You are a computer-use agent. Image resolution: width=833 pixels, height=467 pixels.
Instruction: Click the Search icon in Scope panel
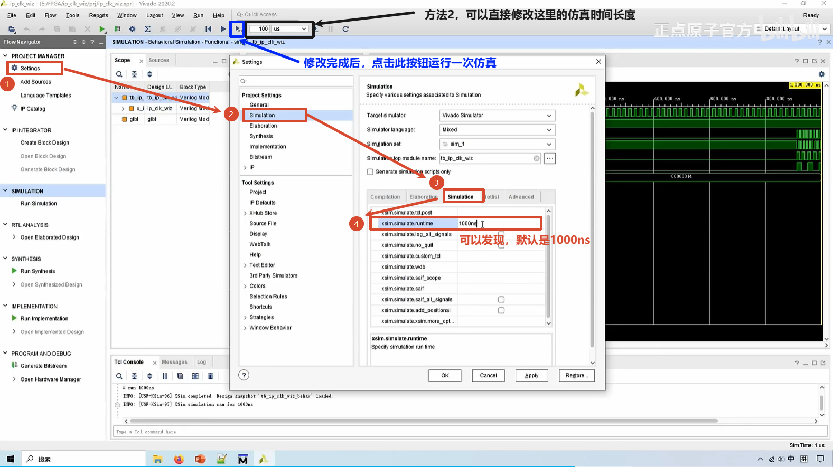[119, 74]
